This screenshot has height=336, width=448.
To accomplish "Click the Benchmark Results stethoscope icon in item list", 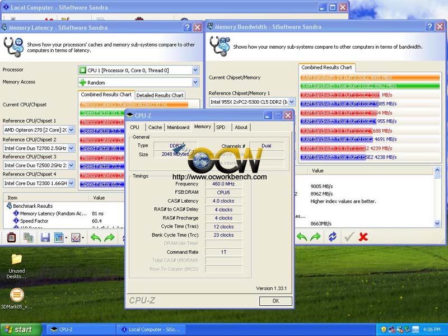I will pos(9,206).
